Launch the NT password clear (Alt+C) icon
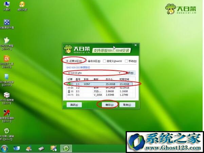The image size is (204, 153). point(7,116)
